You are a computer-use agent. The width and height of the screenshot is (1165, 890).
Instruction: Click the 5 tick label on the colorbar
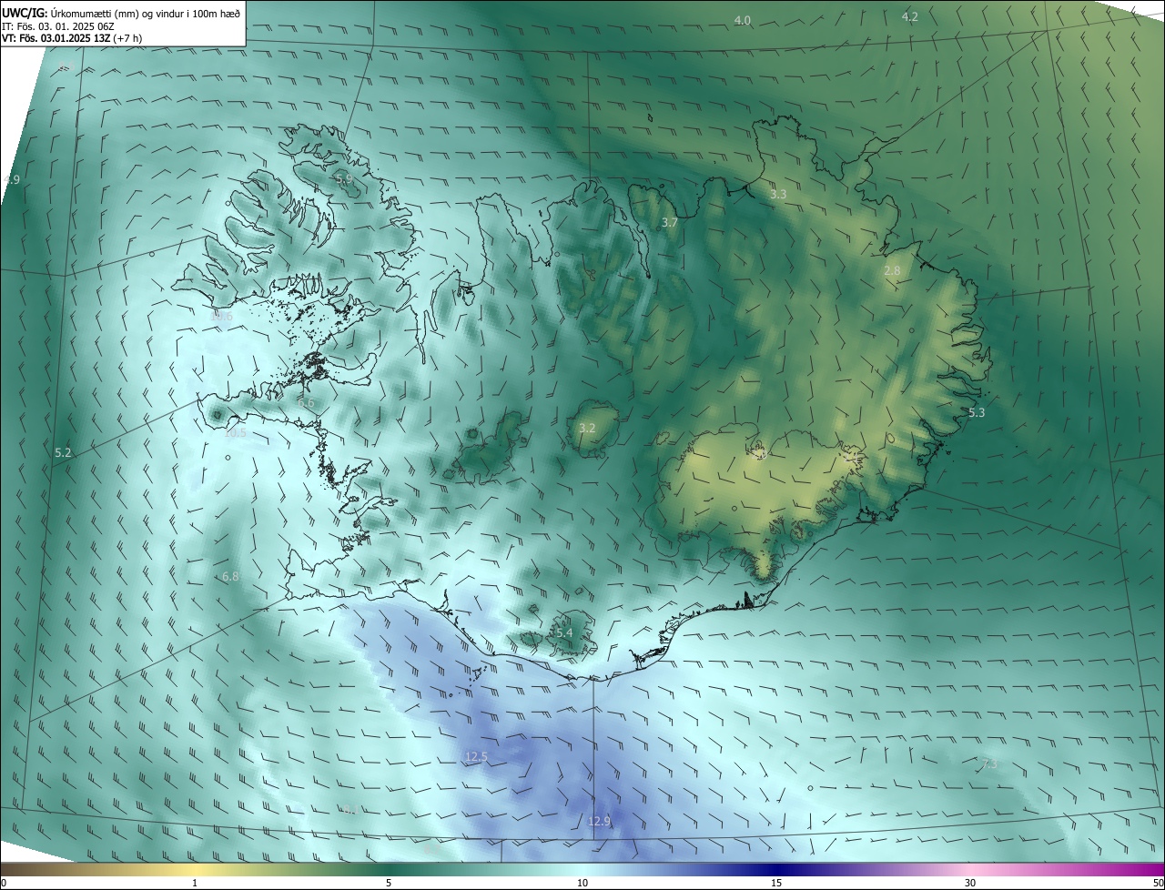tap(389, 883)
